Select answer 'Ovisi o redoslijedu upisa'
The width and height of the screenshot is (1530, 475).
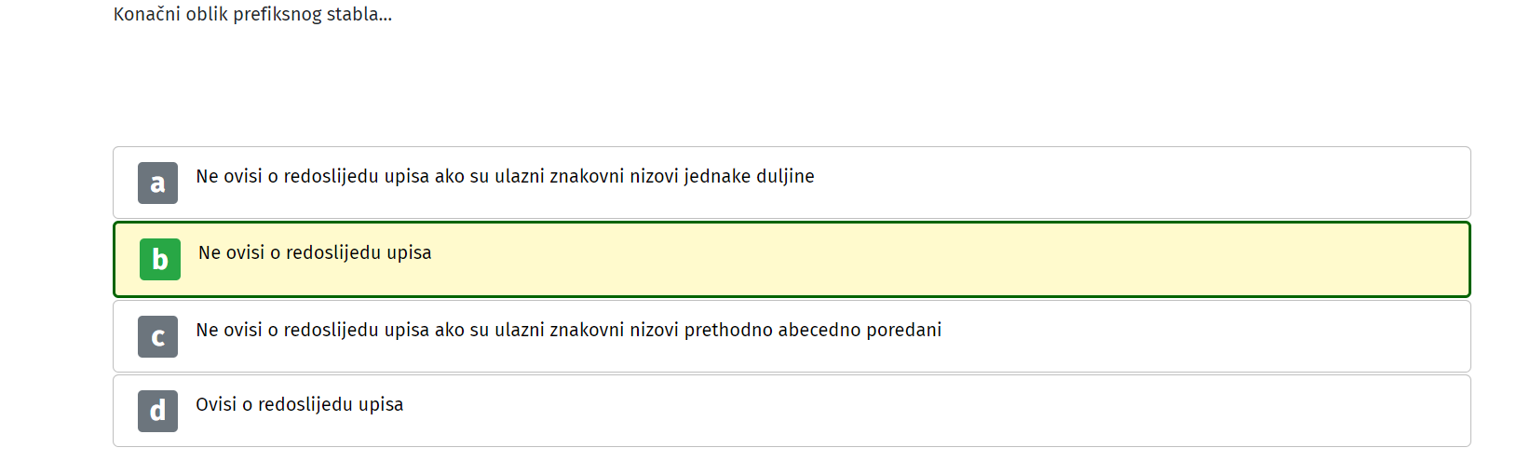299,404
